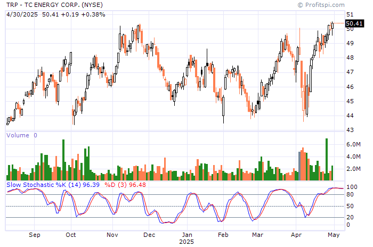
Task: Click the Nov month label
Action: point(112,235)
